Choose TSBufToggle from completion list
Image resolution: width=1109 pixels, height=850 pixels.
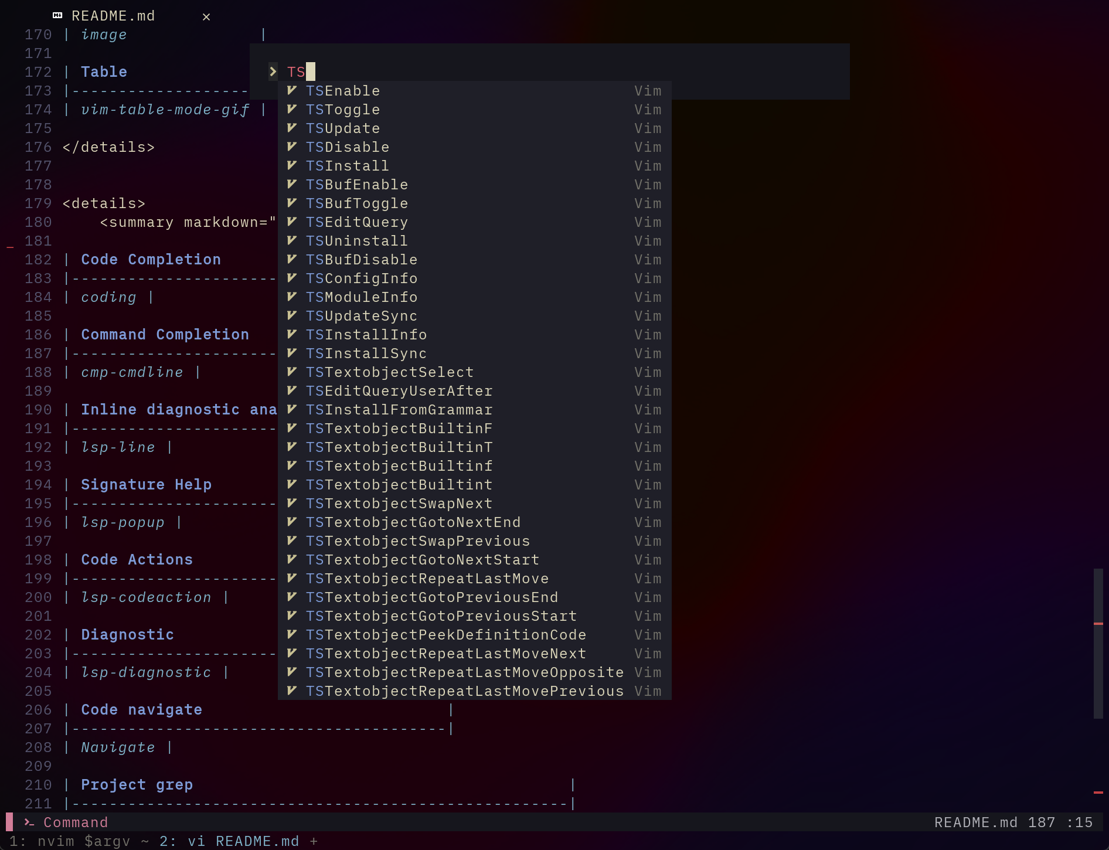click(x=475, y=203)
